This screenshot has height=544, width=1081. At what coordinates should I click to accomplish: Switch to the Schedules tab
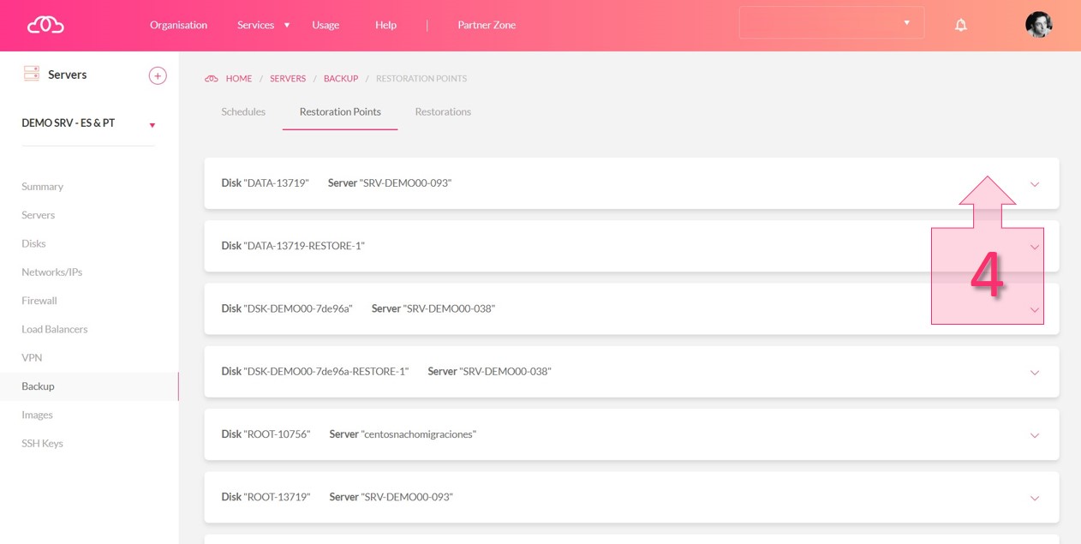(243, 112)
